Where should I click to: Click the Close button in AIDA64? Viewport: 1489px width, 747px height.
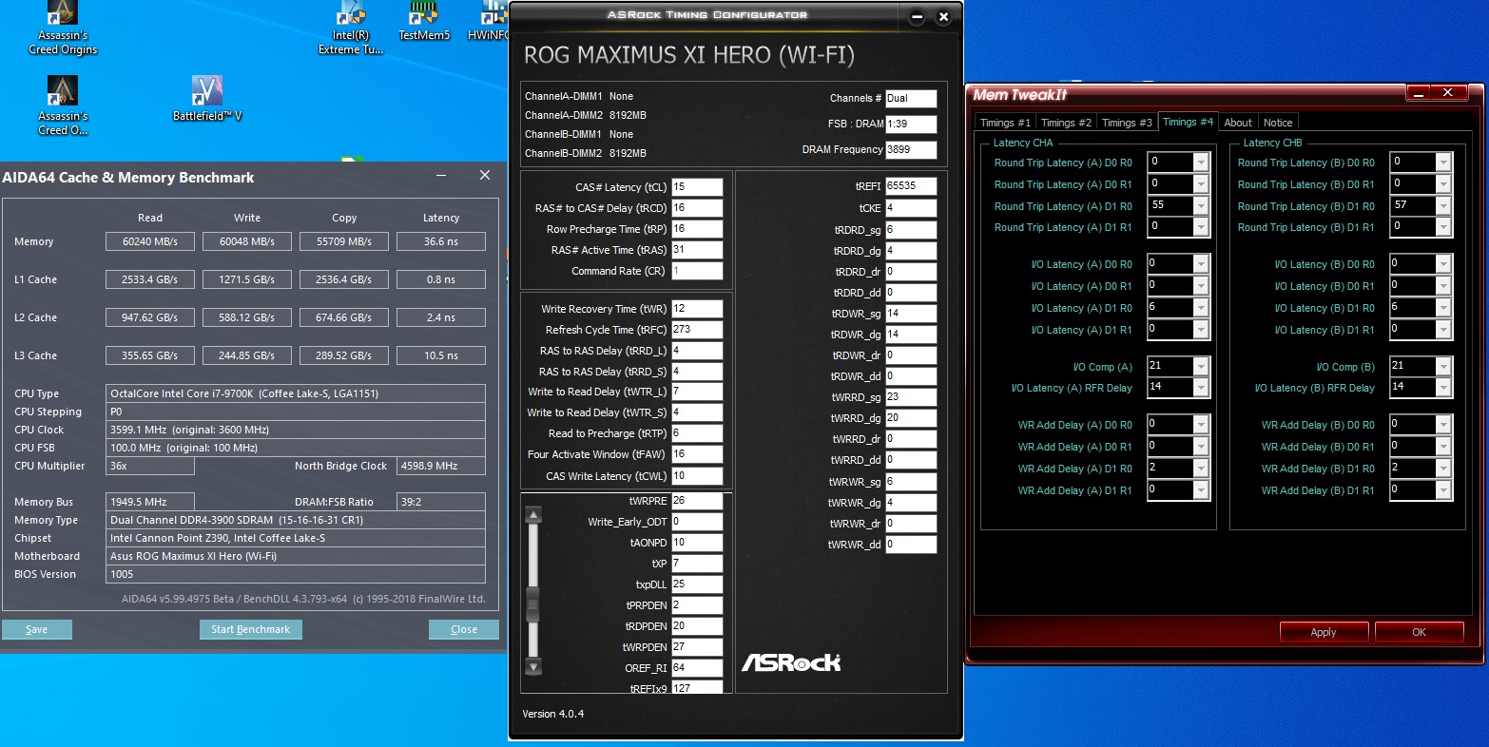tap(464, 629)
